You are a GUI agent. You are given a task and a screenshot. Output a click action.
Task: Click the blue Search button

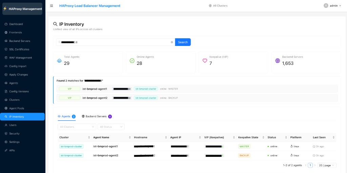183,42
